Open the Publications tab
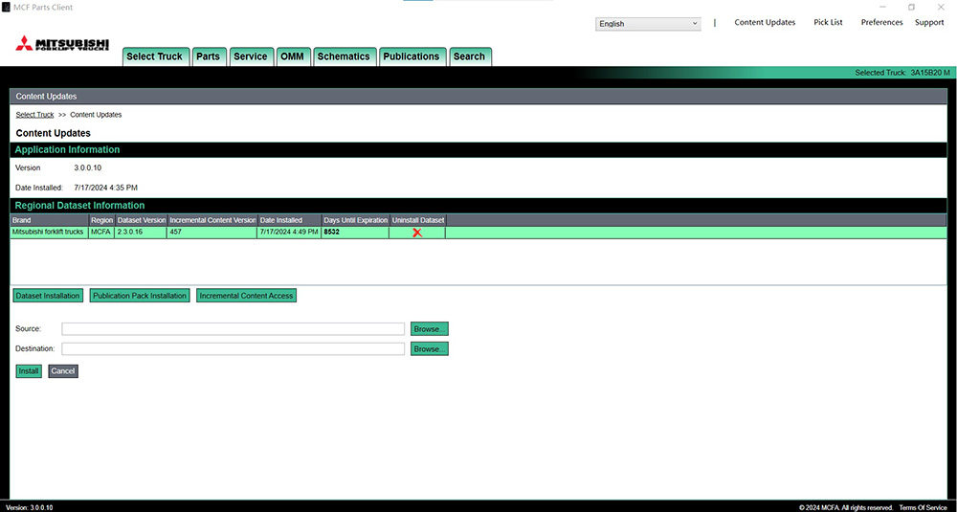Image resolution: width=957 pixels, height=512 pixels. coord(412,56)
